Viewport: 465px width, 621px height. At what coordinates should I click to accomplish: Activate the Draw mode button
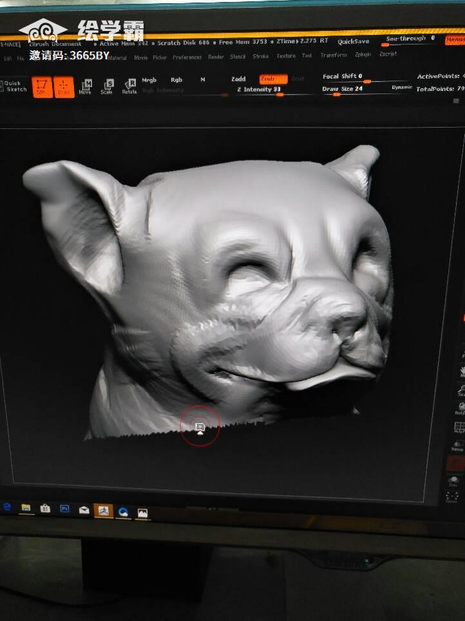pyautogui.click(x=64, y=87)
